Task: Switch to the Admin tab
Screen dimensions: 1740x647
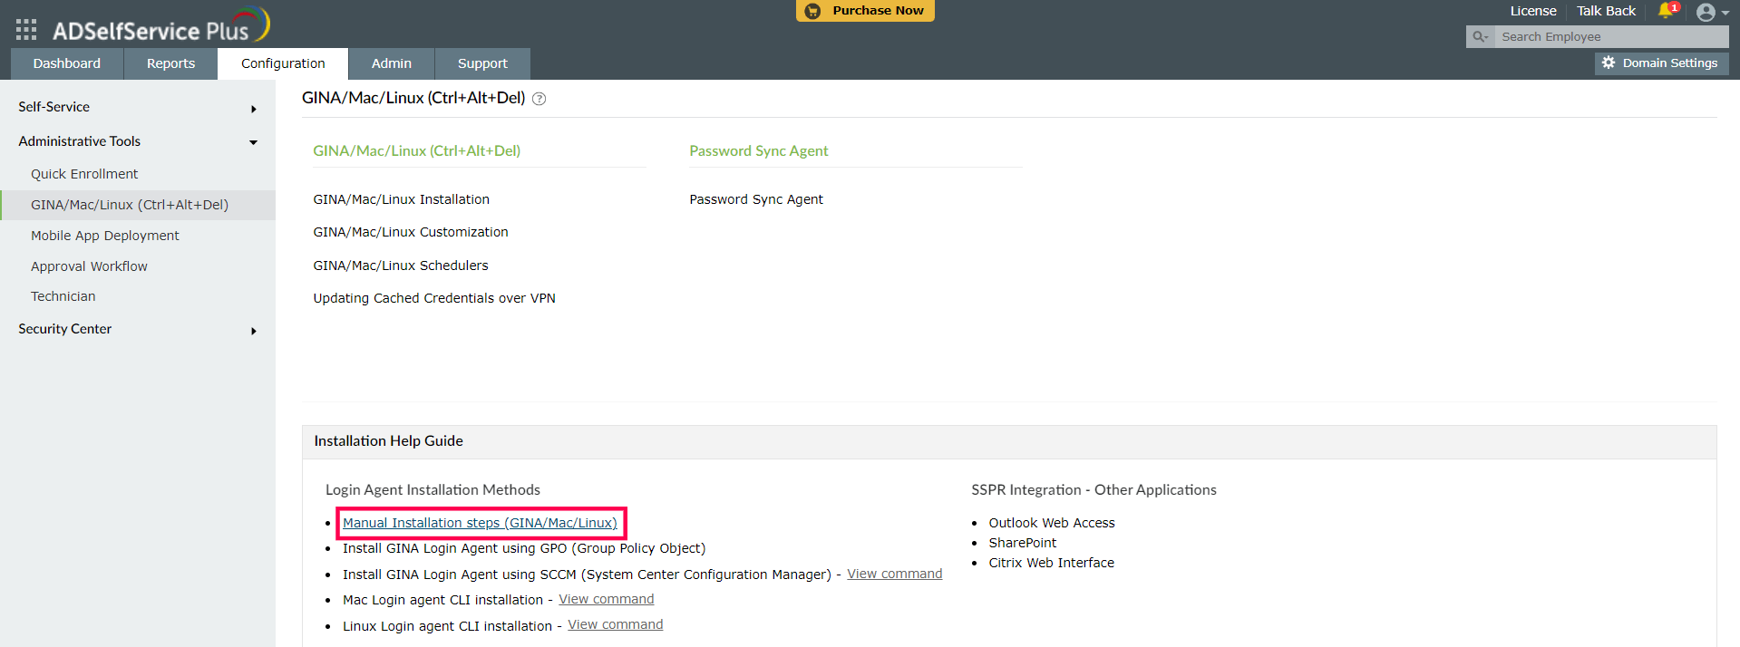Action: pos(392,63)
